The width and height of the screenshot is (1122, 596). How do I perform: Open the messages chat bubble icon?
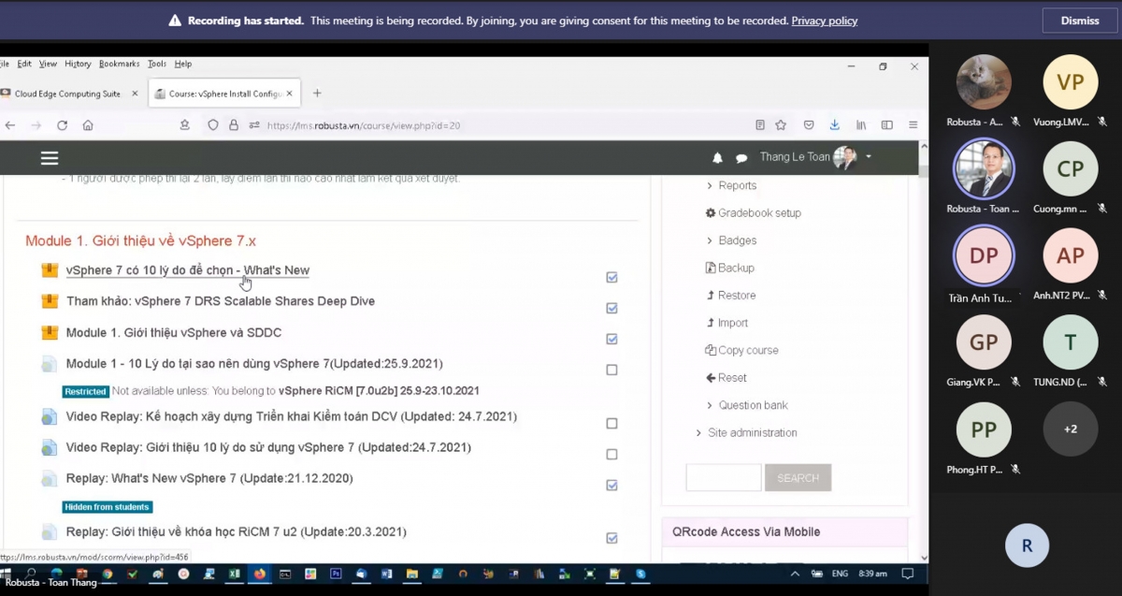pos(741,158)
